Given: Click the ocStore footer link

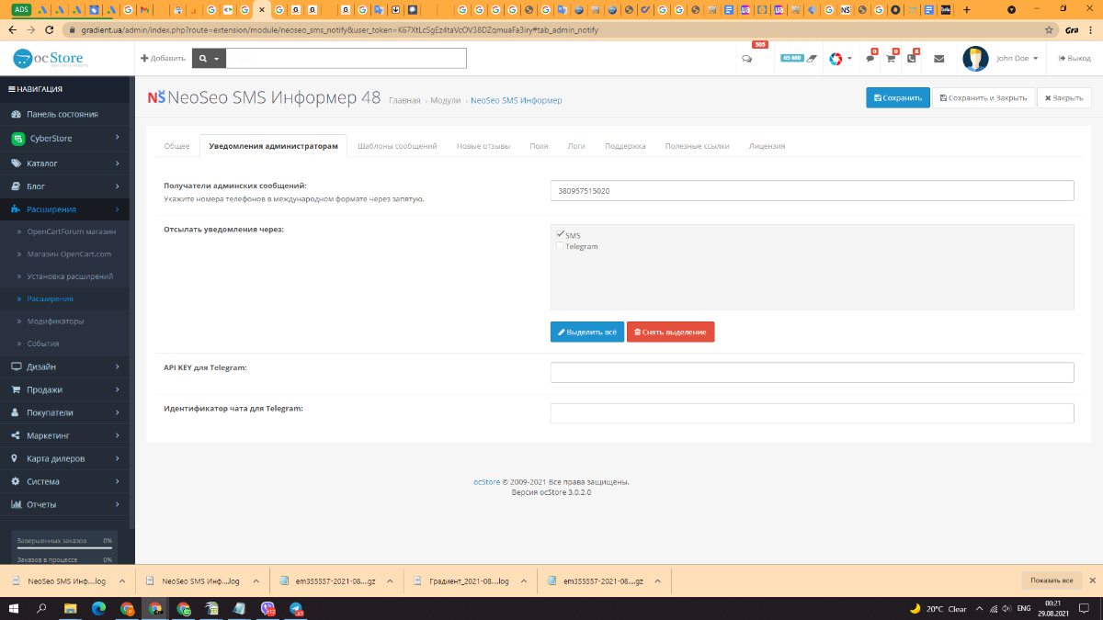Looking at the screenshot, I should click(486, 481).
